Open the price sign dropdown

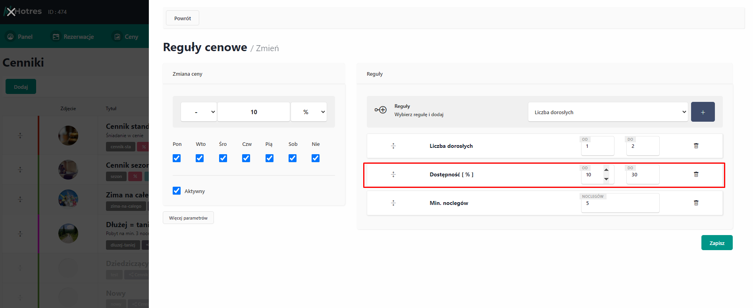[199, 112]
